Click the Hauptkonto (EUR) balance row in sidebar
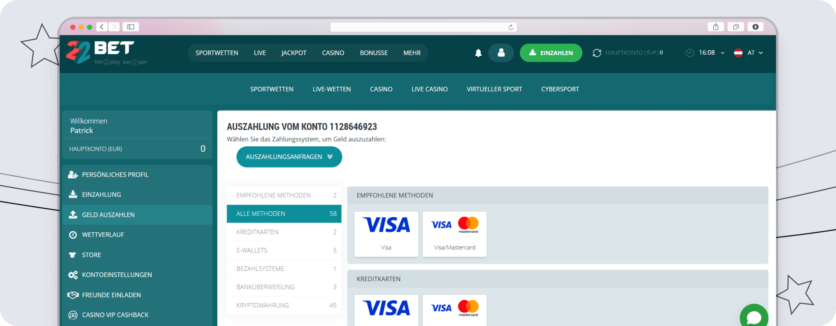 point(137,149)
